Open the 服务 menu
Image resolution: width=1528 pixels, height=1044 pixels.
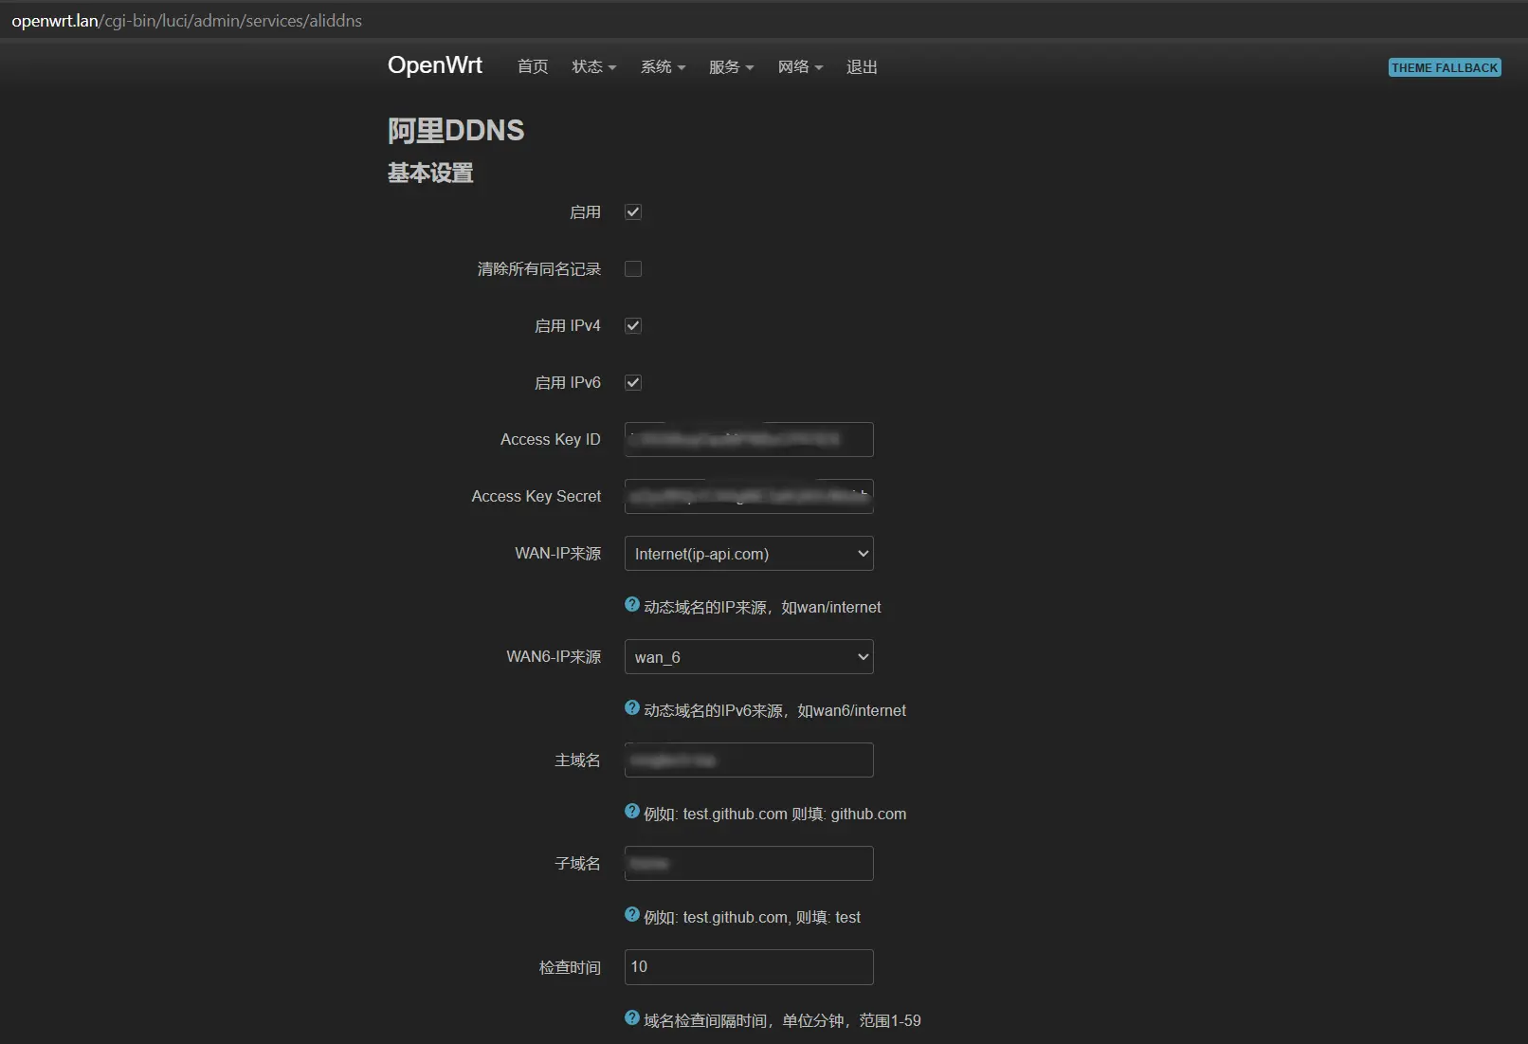pos(731,67)
